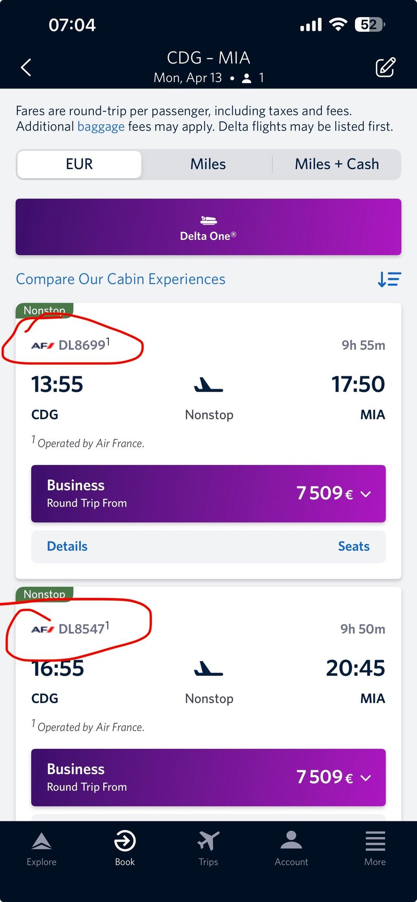Open the More menu icon
The width and height of the screenshot is (417, 902).
click(x=375, y=841)
